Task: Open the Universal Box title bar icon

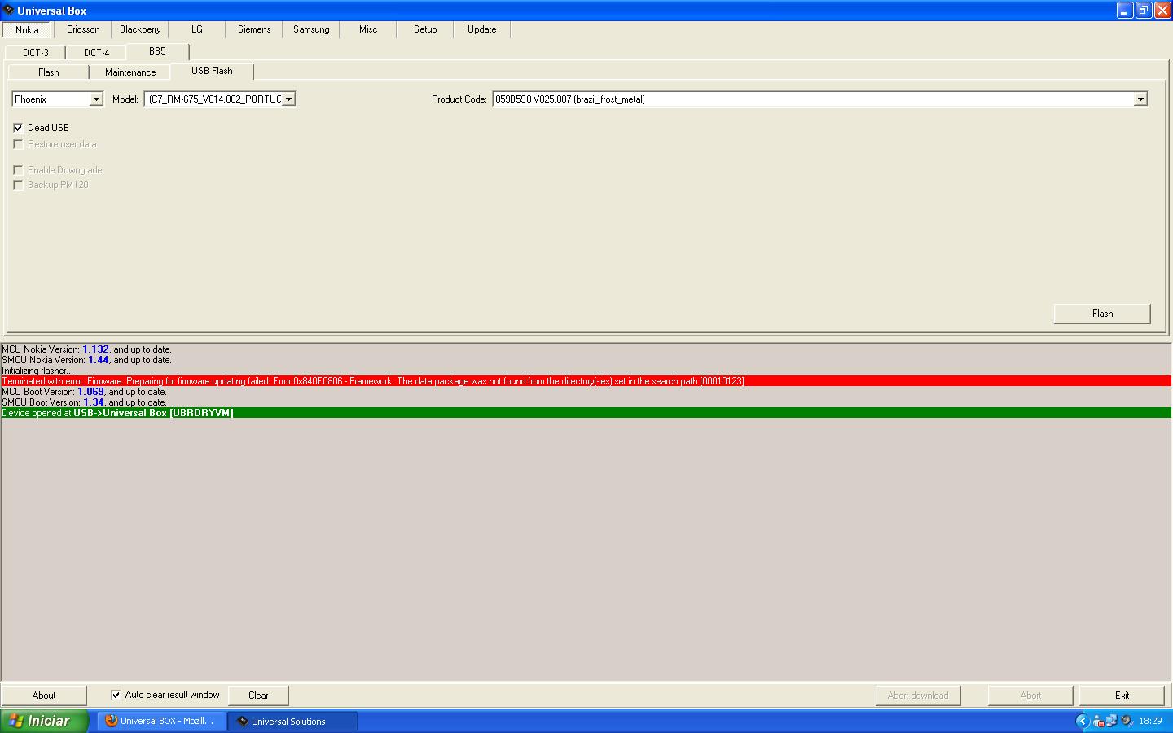Action: 8,10
